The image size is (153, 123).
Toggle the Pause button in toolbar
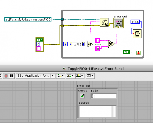pos(12,76)
